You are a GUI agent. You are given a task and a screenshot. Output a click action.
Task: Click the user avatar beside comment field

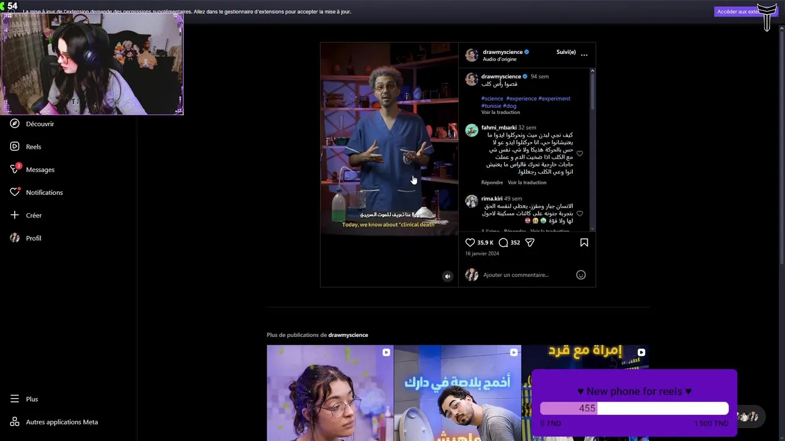(472, 275)
